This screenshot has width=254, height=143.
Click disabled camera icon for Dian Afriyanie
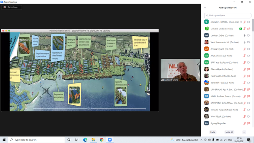click(249, 69)
